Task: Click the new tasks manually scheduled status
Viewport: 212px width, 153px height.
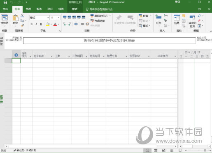Action: point(25,150)
